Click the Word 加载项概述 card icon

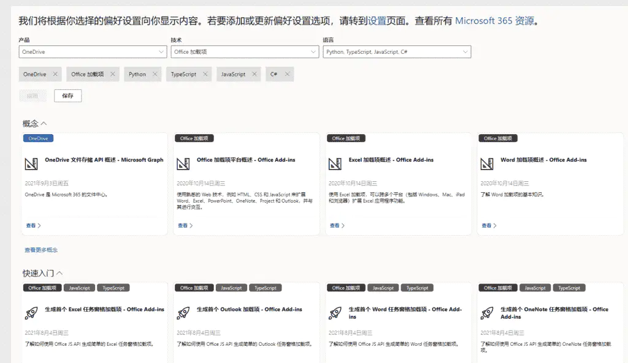pos(486,163)
